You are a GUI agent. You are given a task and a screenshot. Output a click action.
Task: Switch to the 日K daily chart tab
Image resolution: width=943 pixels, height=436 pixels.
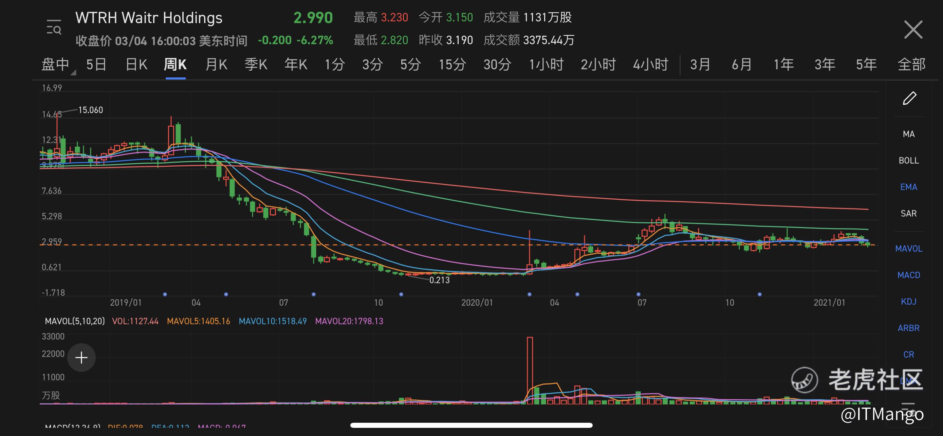tap(136, 65)
